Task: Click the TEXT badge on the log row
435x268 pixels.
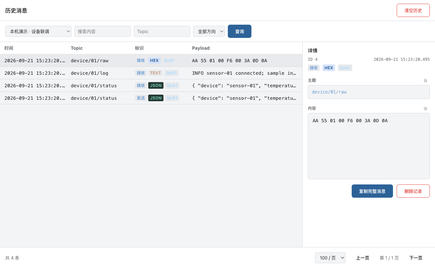Action: 155,73
